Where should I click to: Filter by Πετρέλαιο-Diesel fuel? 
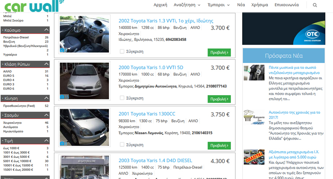tap(16, 37)
